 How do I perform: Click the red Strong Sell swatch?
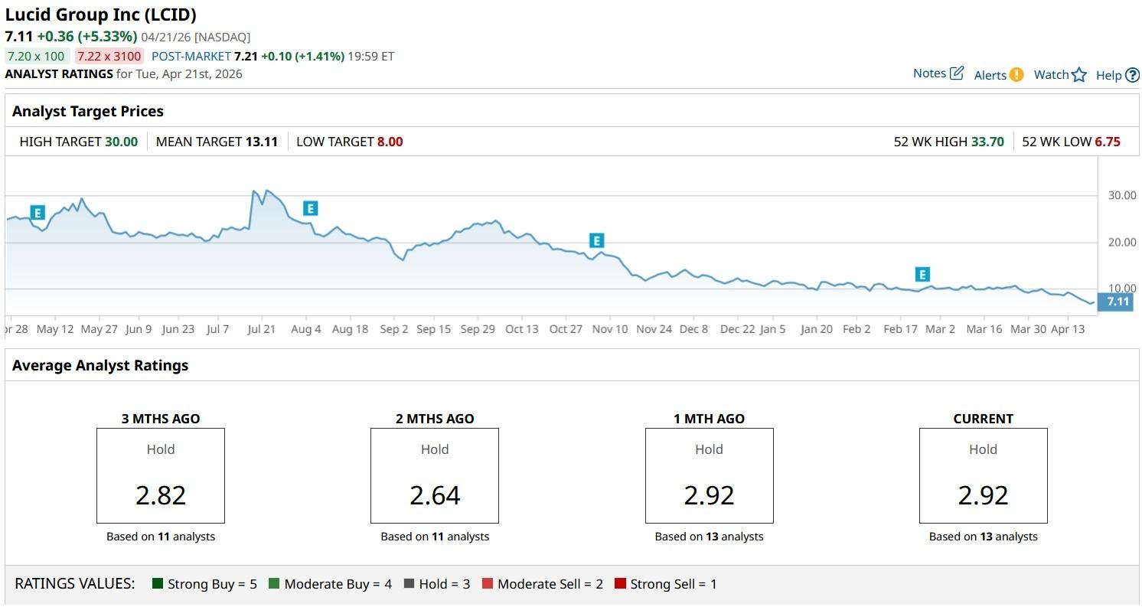click(x=620, y=584)
